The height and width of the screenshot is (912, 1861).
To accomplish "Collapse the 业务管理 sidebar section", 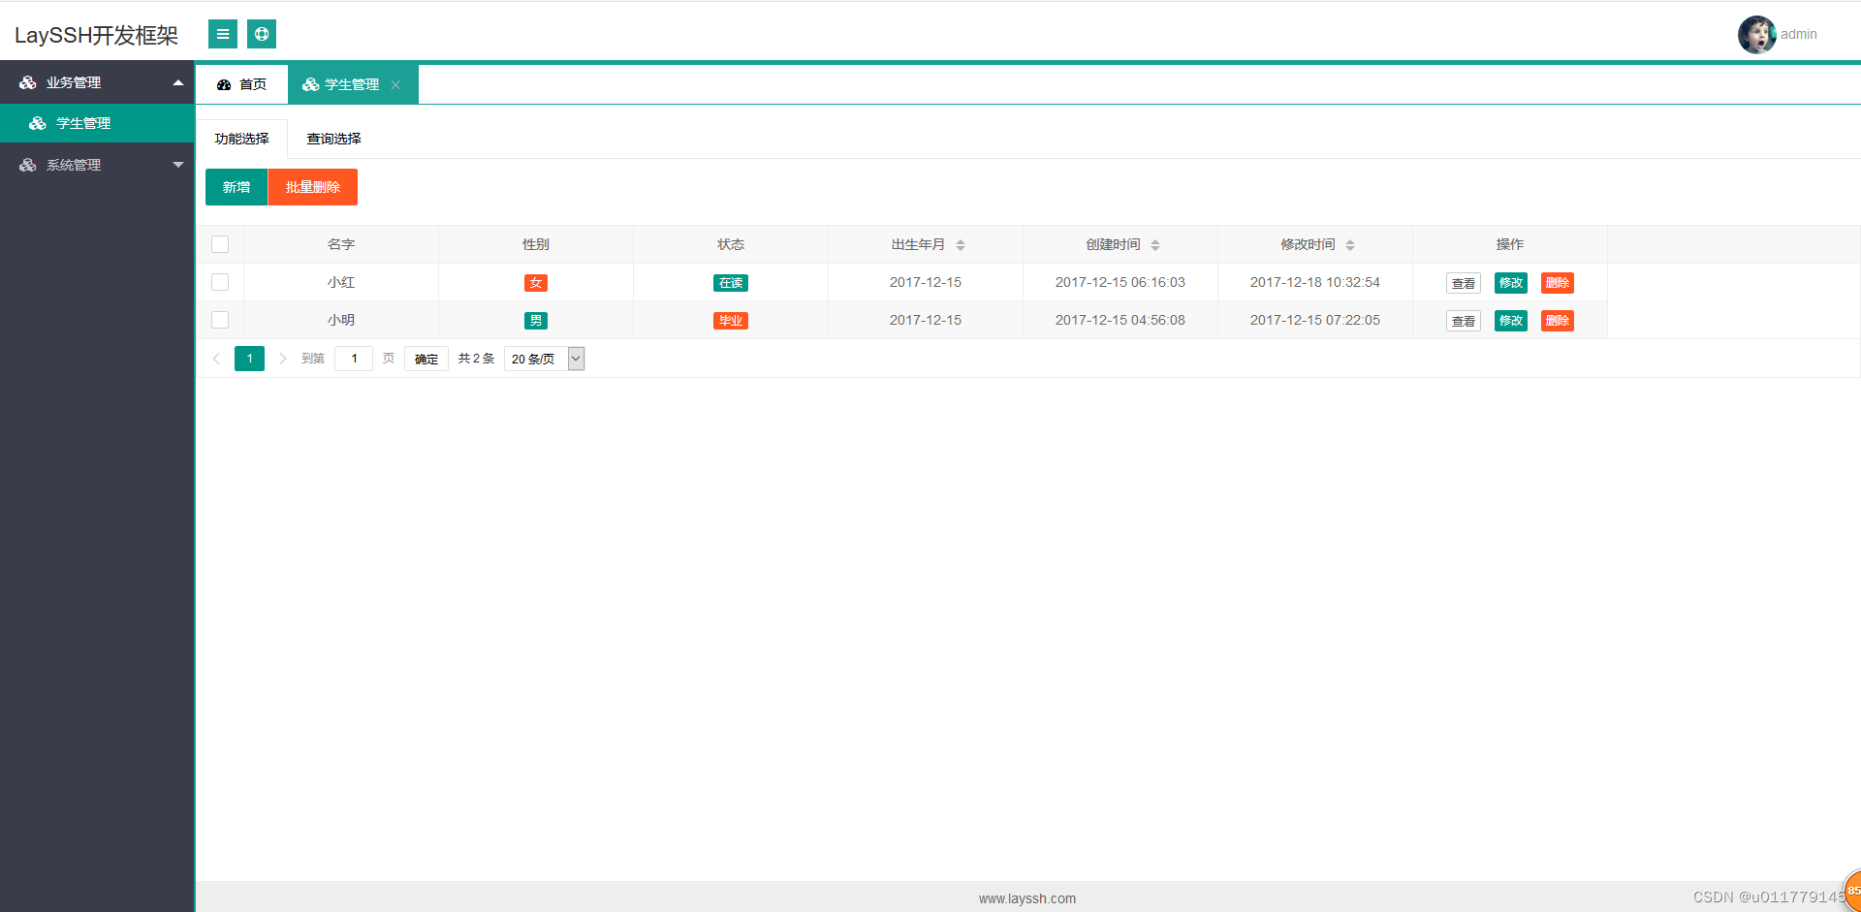I will pyautogui.click(x=178, y=82).
